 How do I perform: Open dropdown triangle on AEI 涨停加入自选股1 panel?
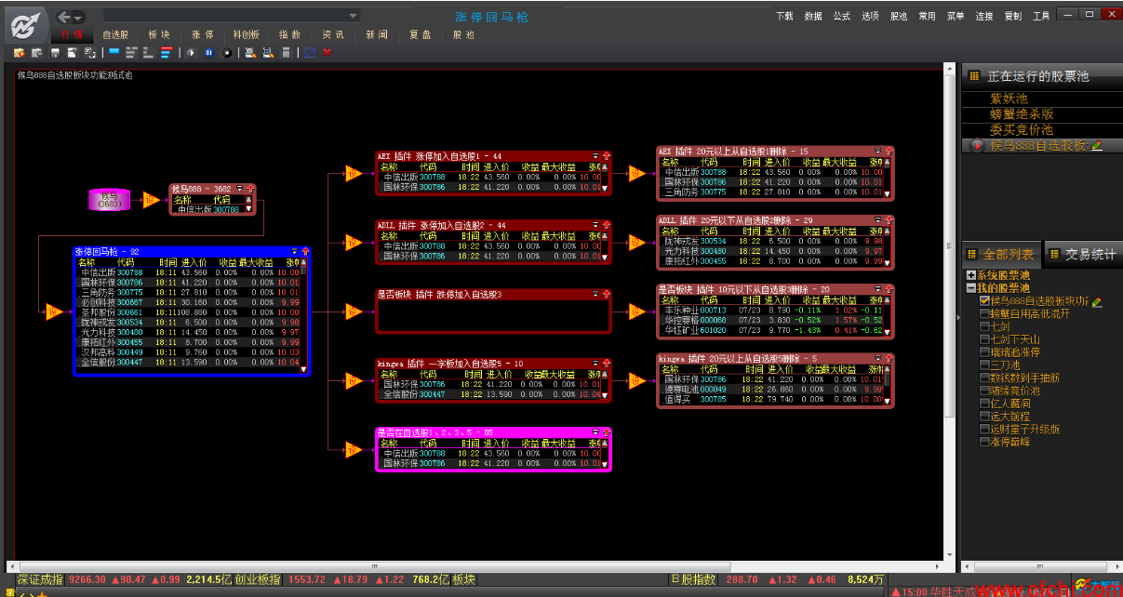(x=596, y=156)
